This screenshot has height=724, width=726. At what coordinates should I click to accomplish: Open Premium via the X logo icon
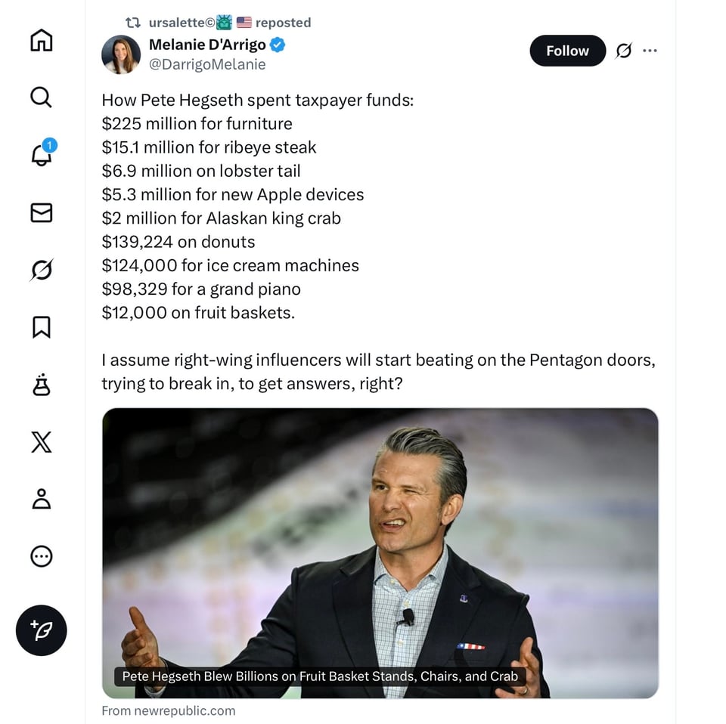tap(41, 442)
